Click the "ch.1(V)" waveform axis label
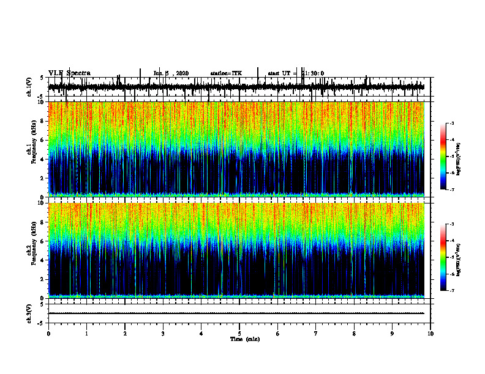 pos(29,87)
